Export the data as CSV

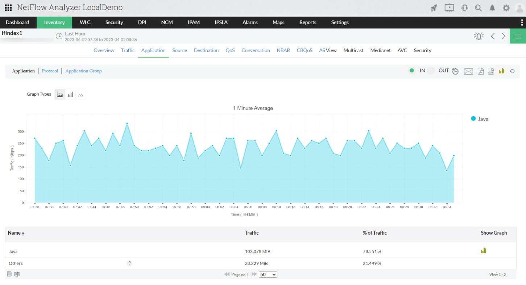(x=491, y=71)
